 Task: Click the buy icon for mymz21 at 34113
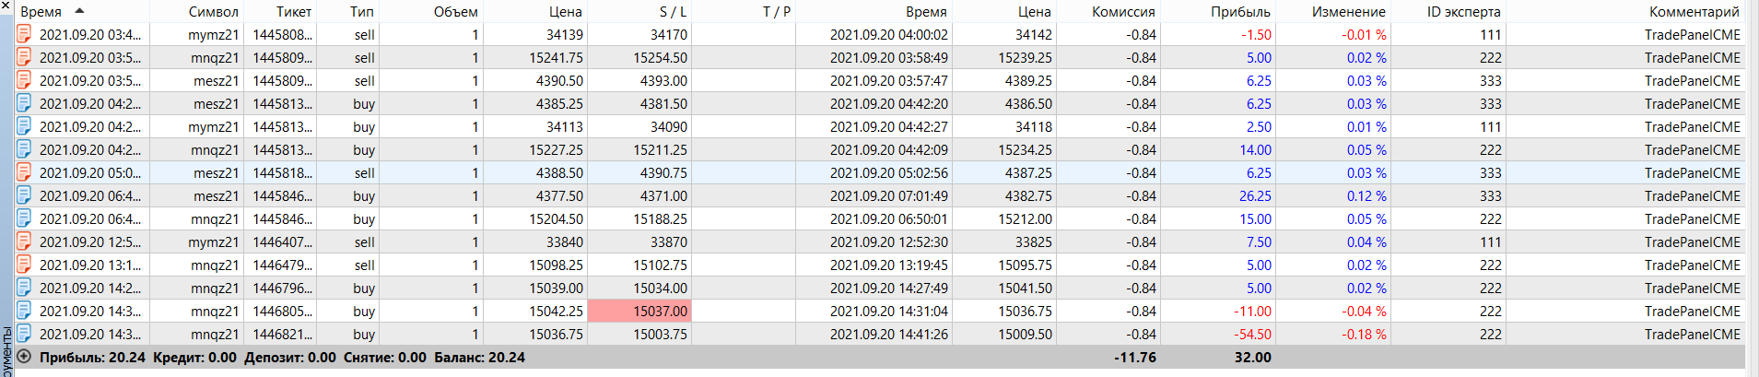[24, 127]
